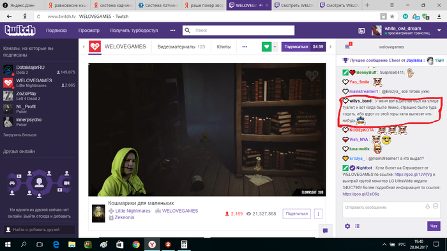Screen dimensions: 447x251
Task: Open chat rooms list icon with notification
Action: click(348, 46)
